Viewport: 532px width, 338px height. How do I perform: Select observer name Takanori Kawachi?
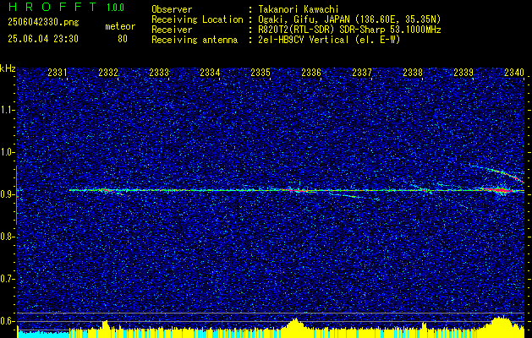299,9
